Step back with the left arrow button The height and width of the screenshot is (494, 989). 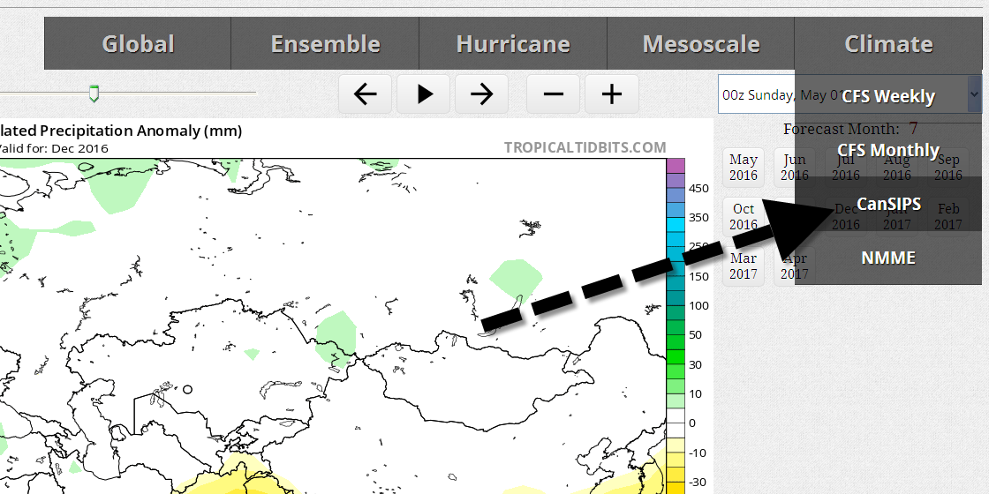click(x=366, y=94)
